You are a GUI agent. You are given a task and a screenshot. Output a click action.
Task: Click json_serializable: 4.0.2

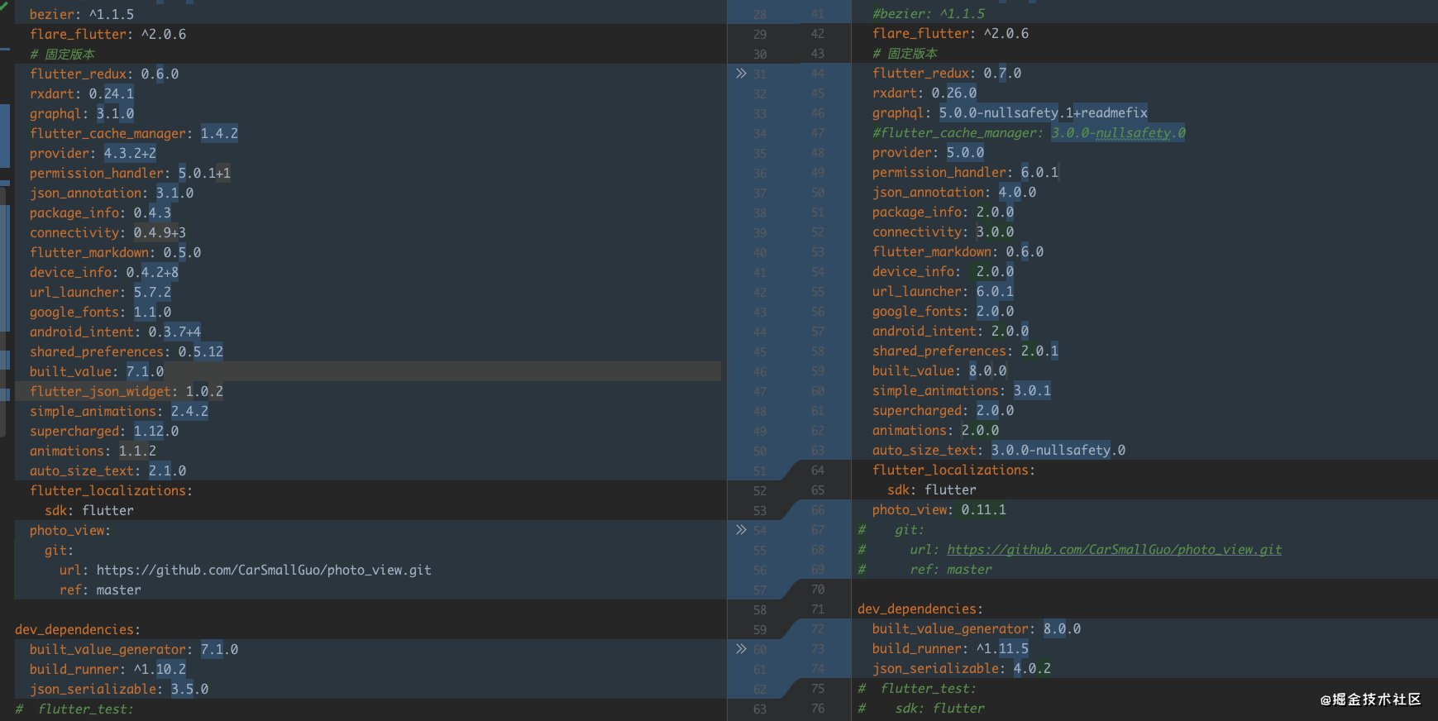click(x=962, y=668)
